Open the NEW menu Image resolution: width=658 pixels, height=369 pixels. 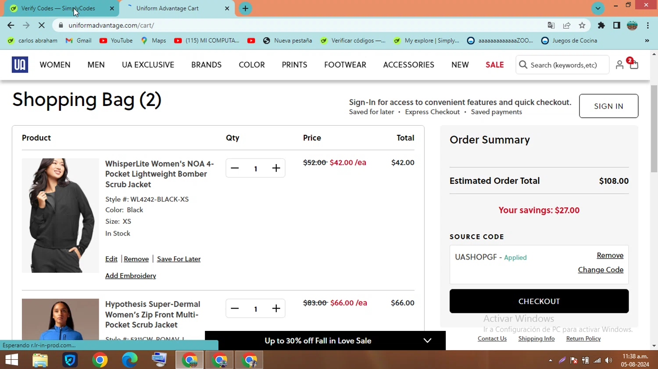coord(460,65)
